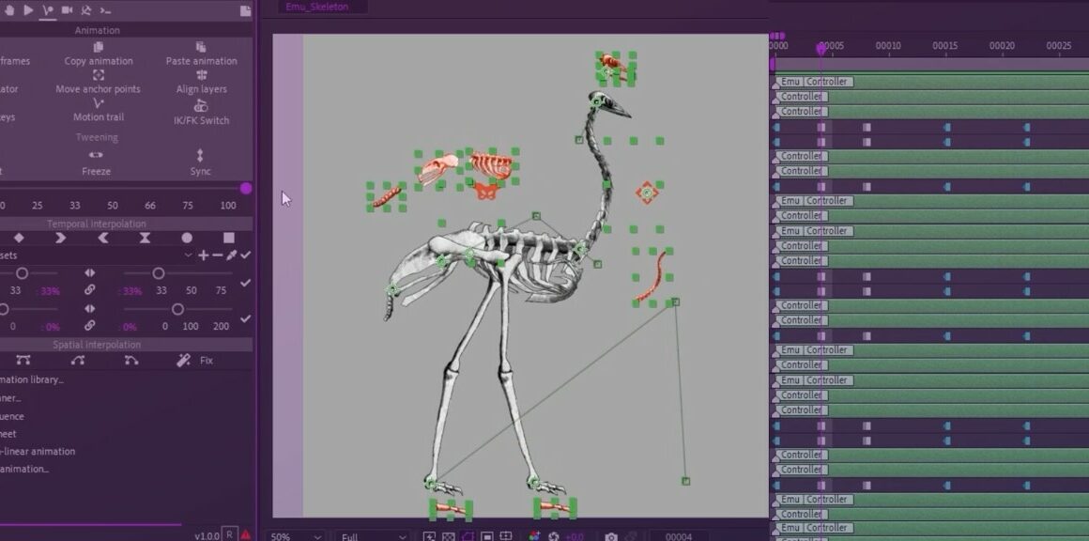Switch to the Emu_Skeleton composition tab
1089x541 pixels.
pyautogui.click(x=317, y=8)
